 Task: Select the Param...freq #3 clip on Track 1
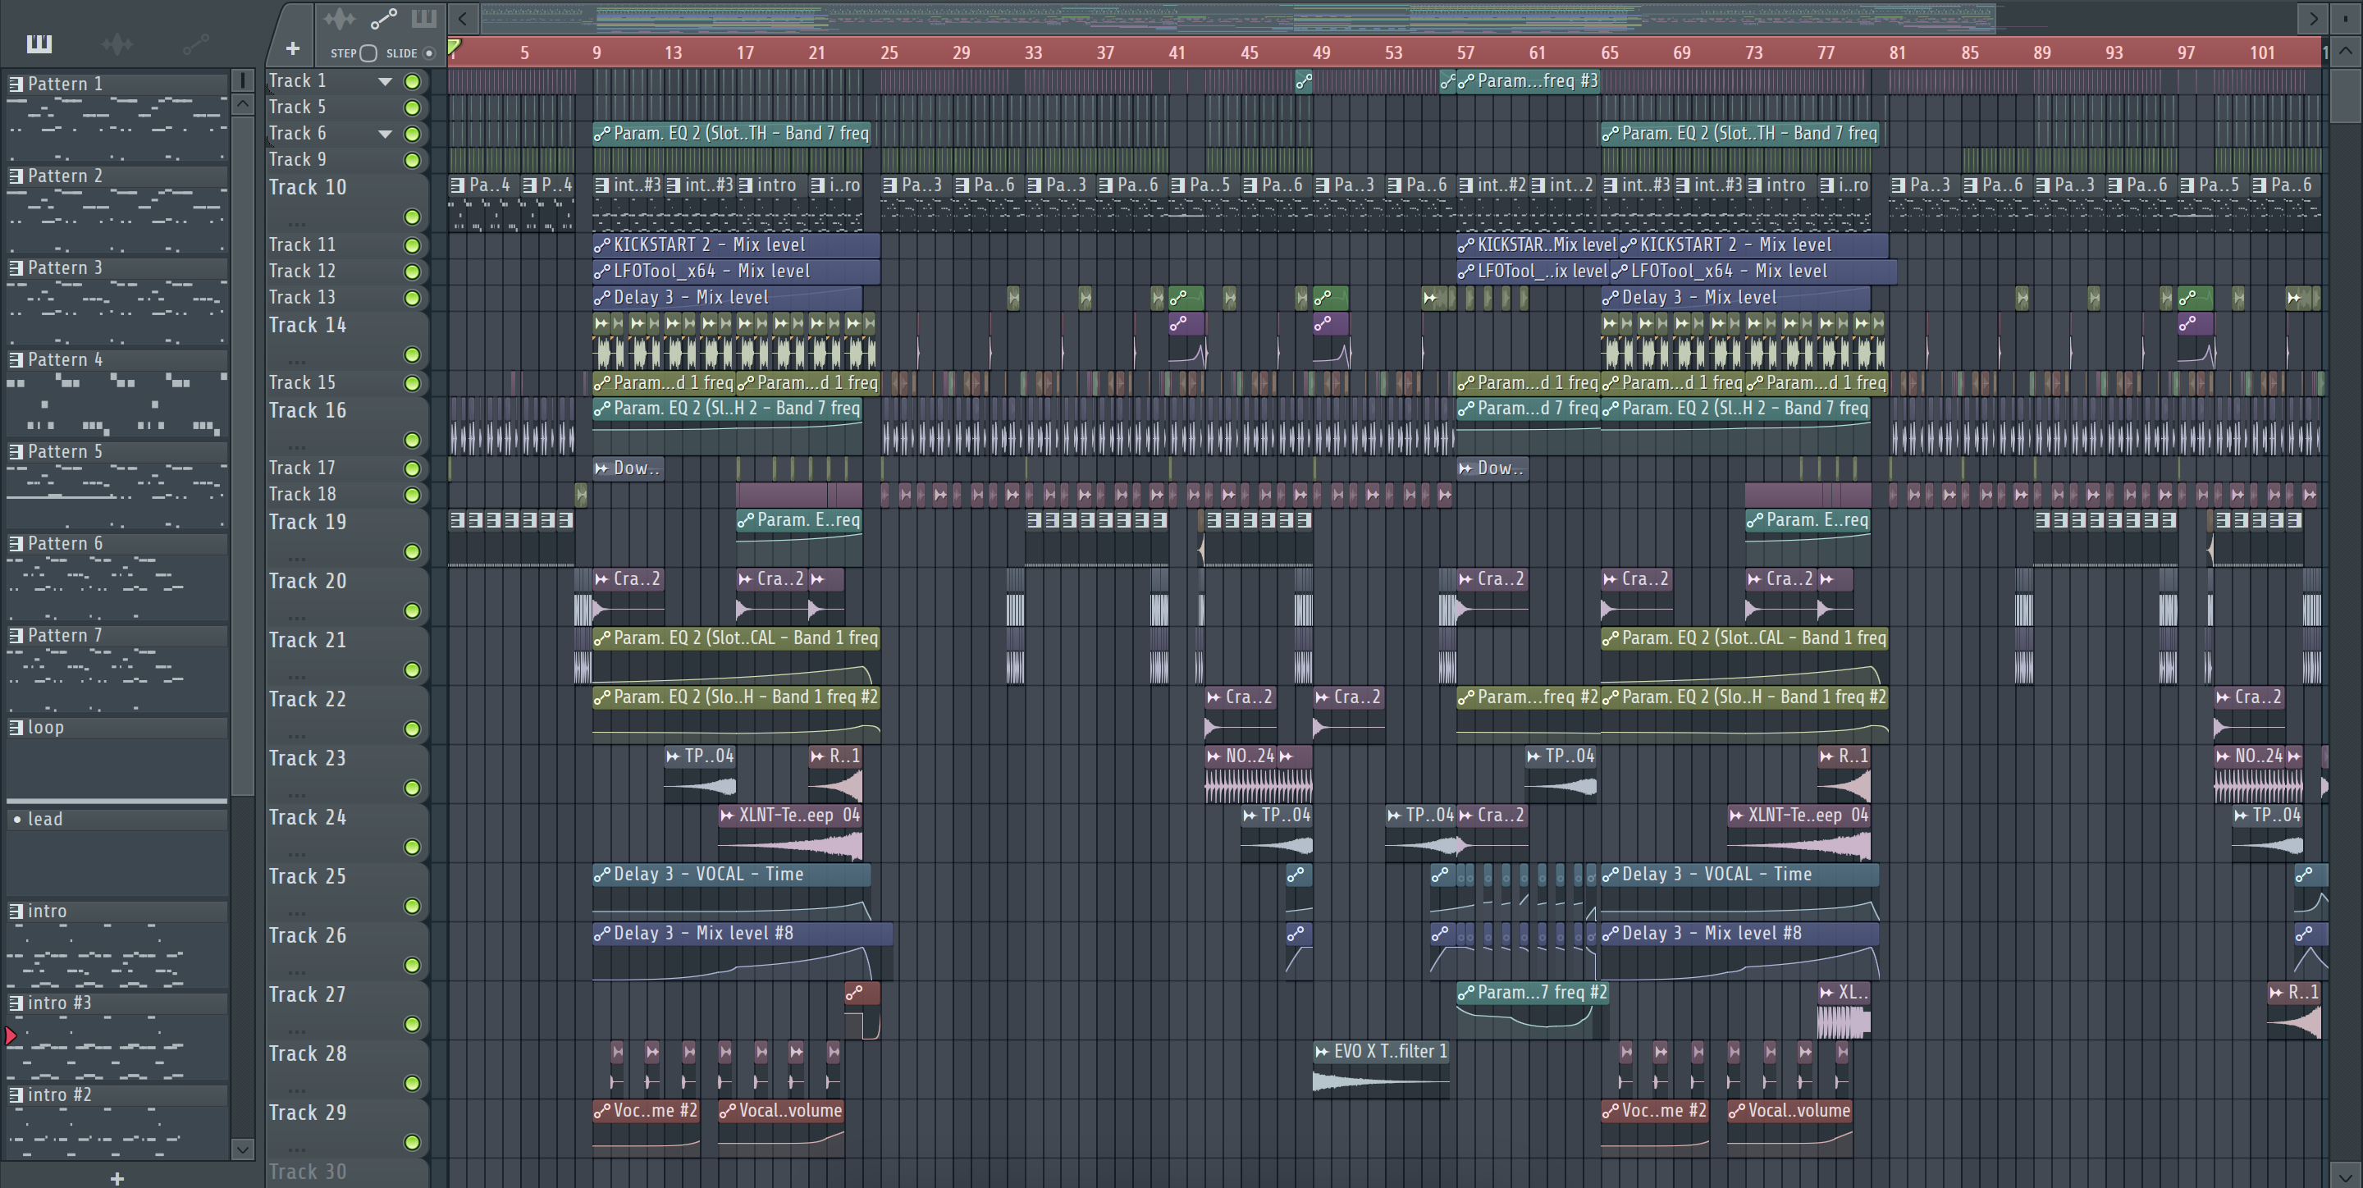[x=1527, y=80]
